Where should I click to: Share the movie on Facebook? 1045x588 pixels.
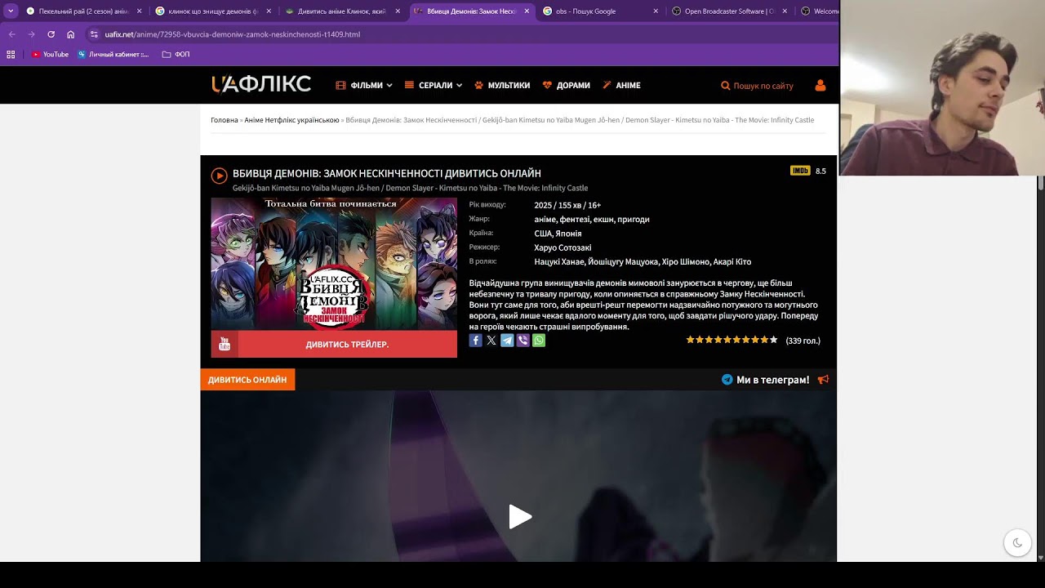pyautogui.click(x=476, y=341)
